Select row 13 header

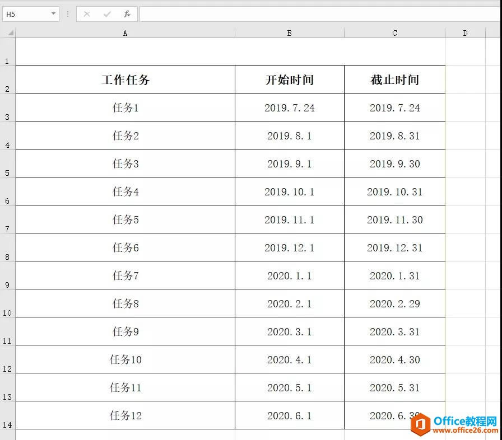tap(7, 387)
